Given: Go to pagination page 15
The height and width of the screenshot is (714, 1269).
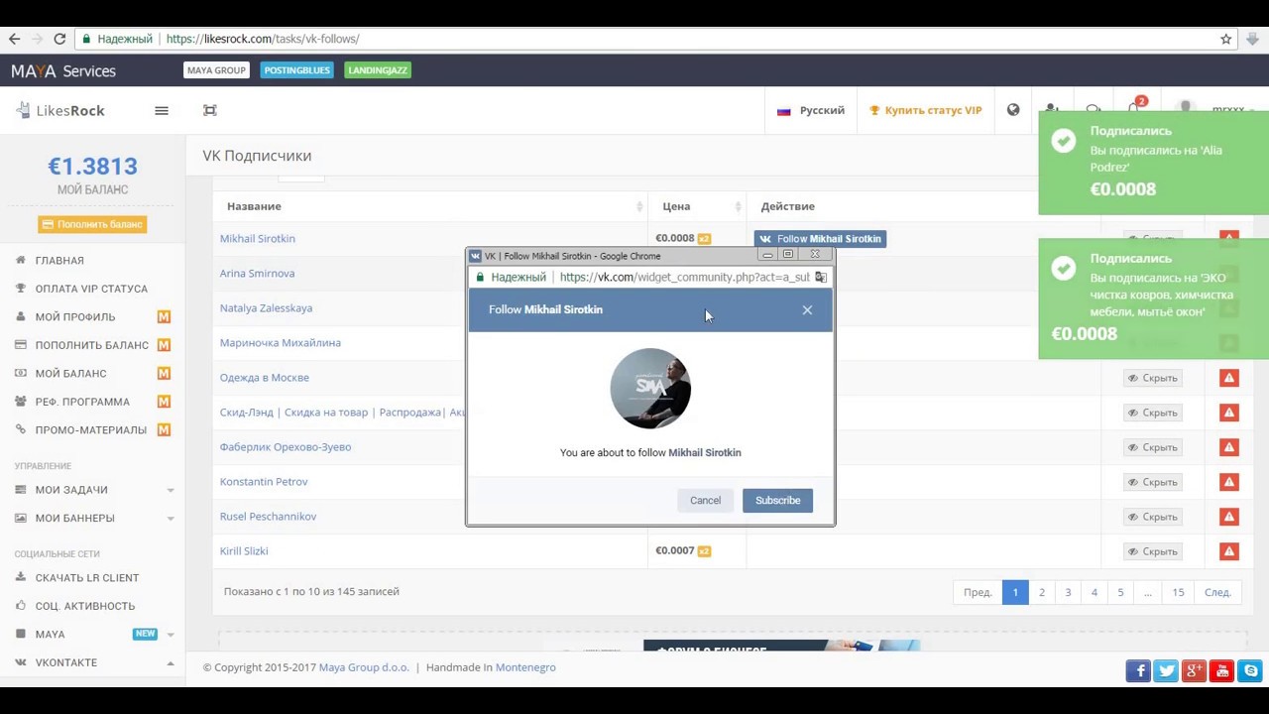Looking at the screenshot, I should tap(1178, 592).
